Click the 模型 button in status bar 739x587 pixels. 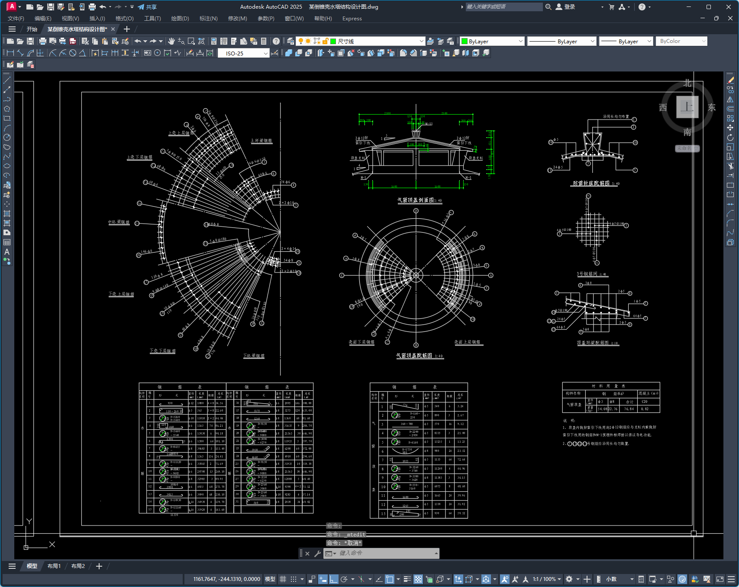click(x=270, y=579)
